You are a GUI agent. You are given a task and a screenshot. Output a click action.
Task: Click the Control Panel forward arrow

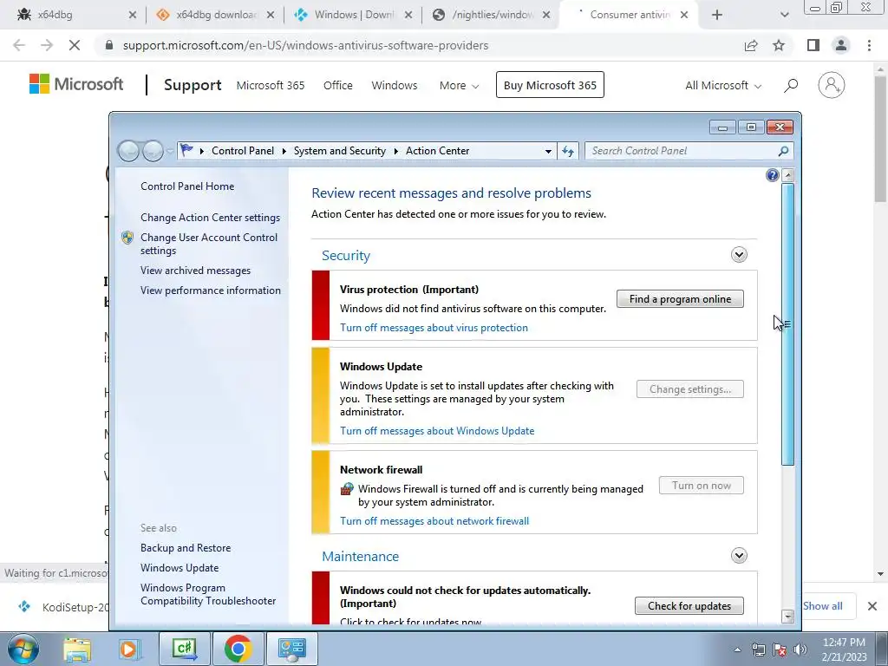tap(153, 151)
